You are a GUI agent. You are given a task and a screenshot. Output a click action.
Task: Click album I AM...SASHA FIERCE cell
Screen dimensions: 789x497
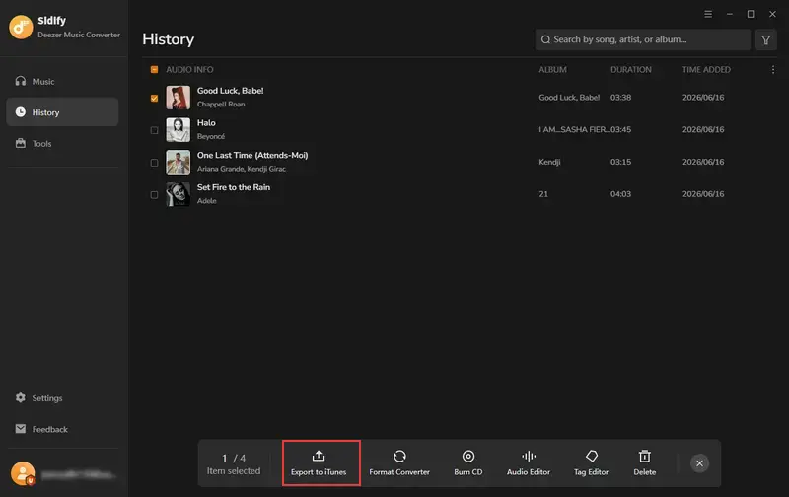click(x=574, y=130)
